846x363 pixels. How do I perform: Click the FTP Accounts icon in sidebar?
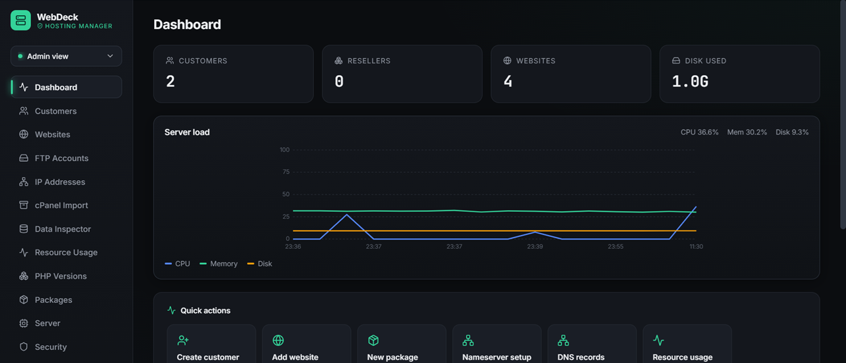coord(24,158)
